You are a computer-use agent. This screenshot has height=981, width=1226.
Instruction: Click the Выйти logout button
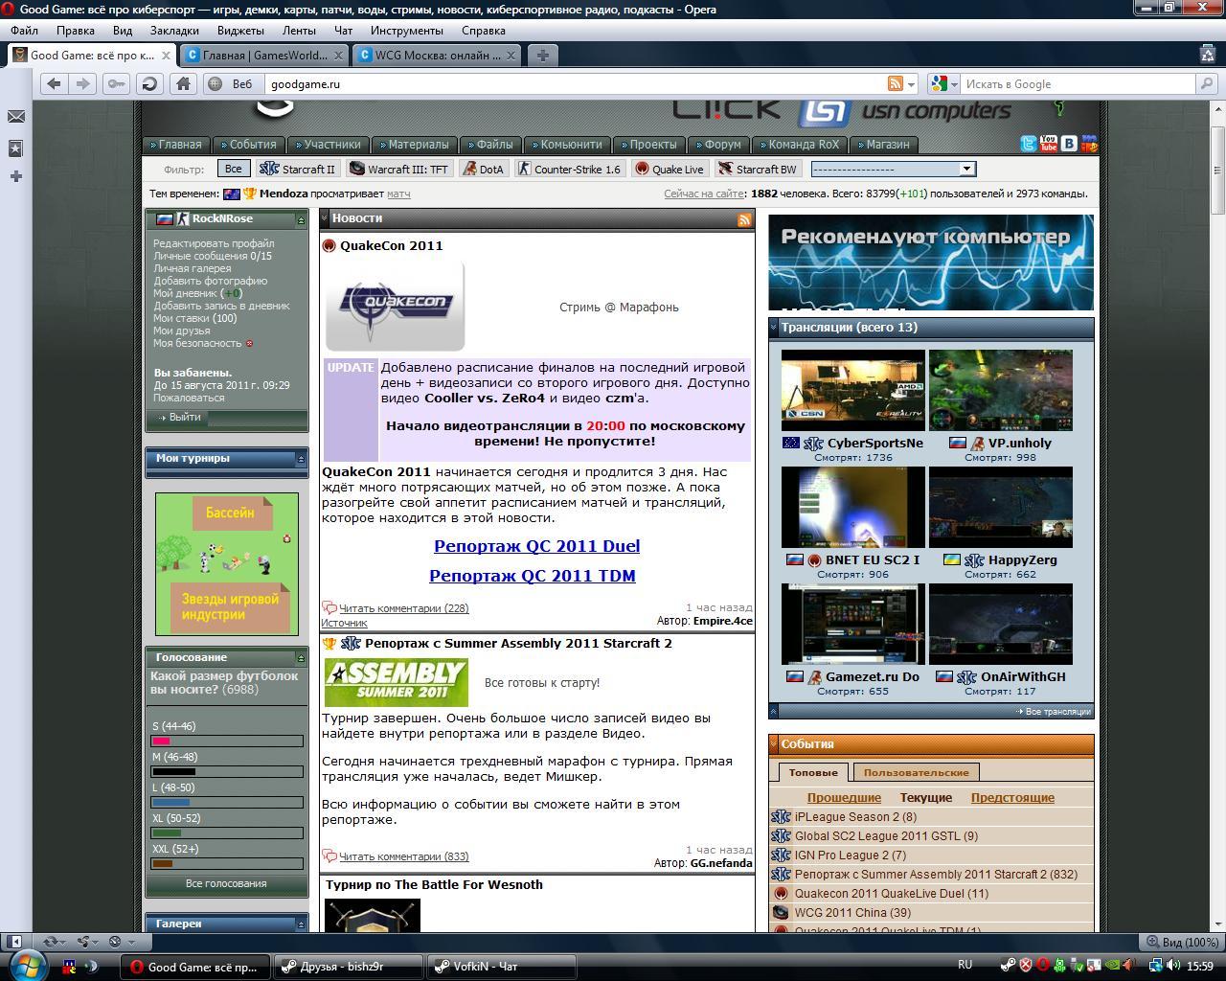coord(180,418)
